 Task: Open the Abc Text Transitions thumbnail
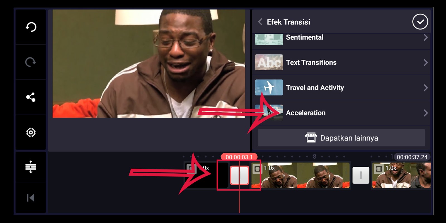click(x=269, y=62)
